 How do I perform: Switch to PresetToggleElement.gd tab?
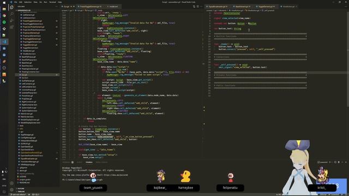pyautogui.click(x=90, y=7)
